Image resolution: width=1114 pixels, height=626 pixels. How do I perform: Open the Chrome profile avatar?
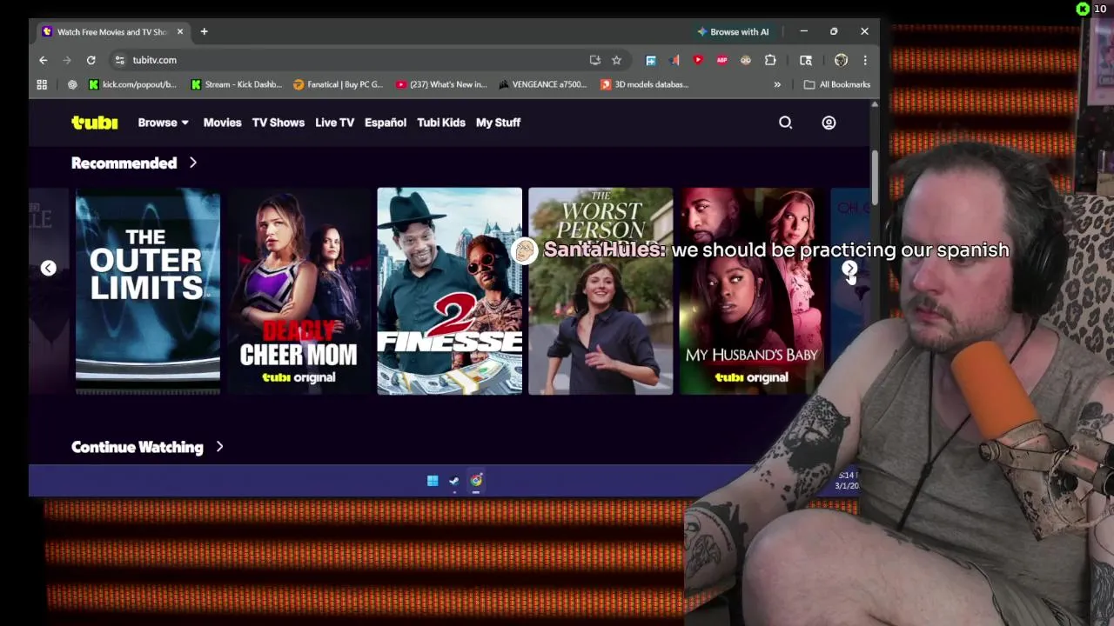click(841, 60)
